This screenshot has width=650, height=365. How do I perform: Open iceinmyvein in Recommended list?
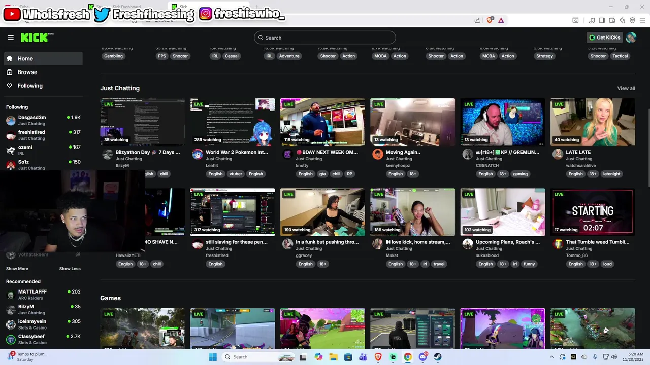43,324
